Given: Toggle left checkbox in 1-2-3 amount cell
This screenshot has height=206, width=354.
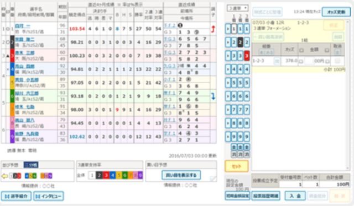Looking at the screenshot, I should (301, 61).
